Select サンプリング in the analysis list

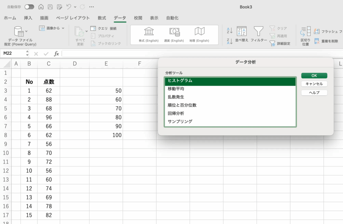[230, 121]
